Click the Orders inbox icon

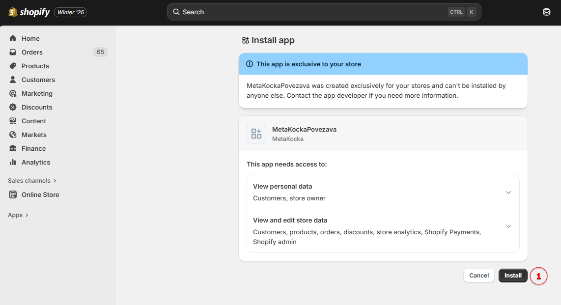pyautogui.click(x=13, y=52)
